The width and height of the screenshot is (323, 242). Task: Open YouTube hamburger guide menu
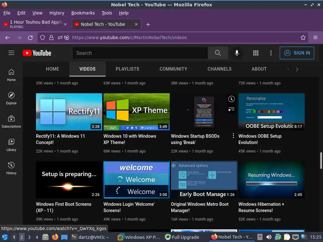coord(11,53)
